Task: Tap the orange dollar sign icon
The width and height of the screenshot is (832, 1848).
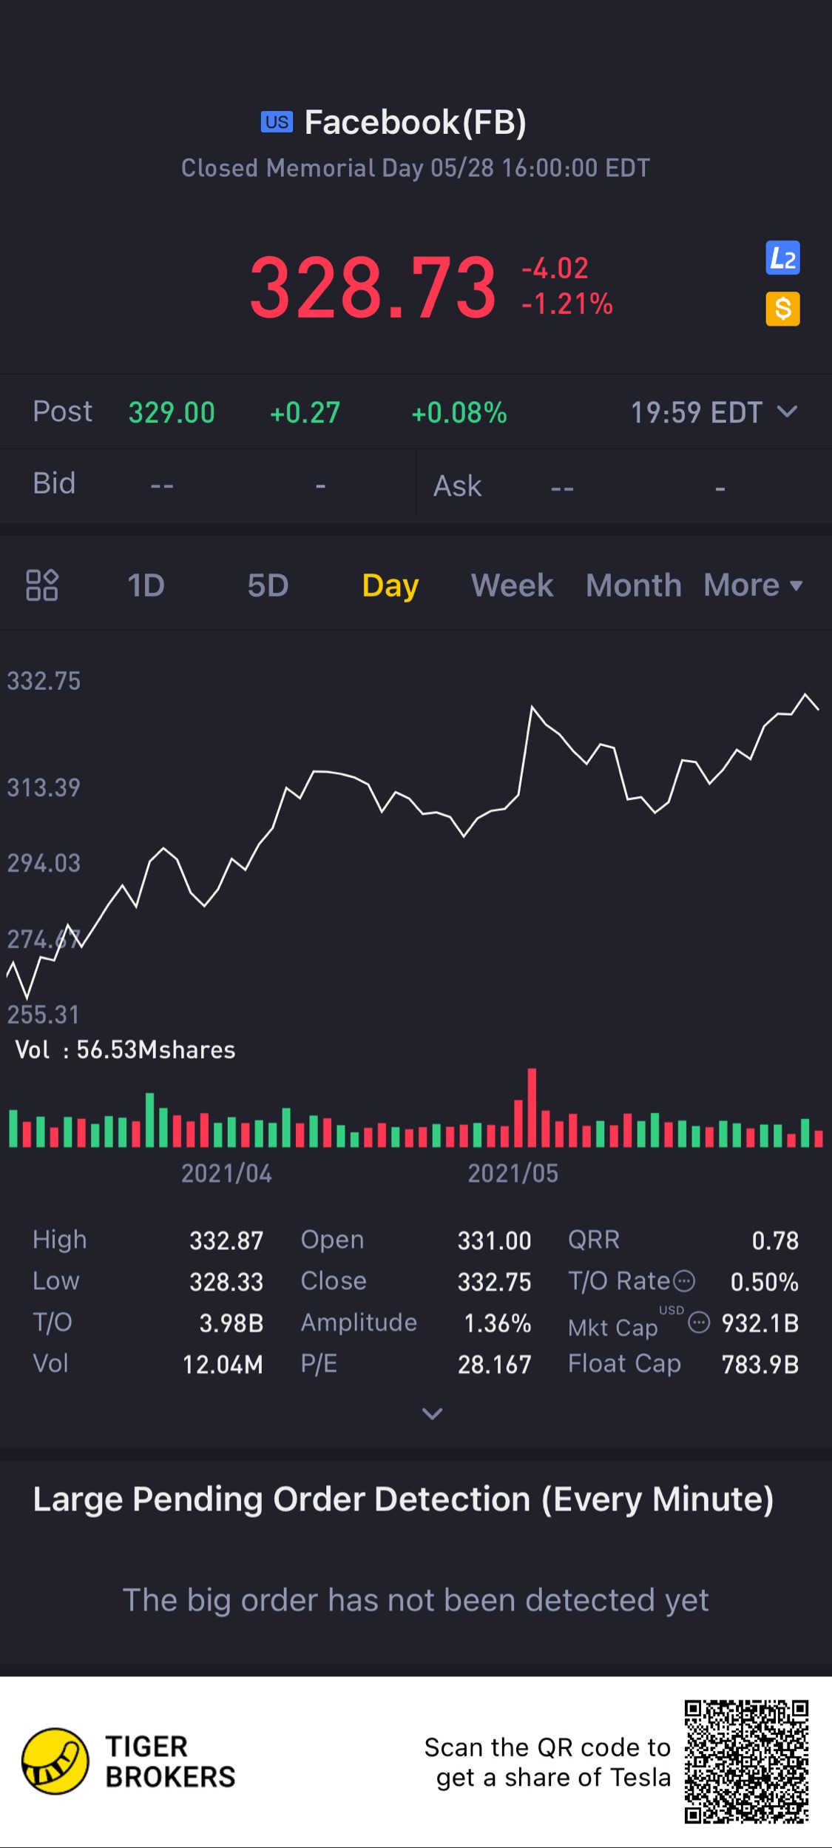Action: click(782, 309)
